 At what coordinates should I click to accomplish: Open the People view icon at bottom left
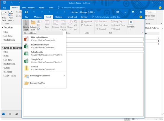(x=17, y=114)
